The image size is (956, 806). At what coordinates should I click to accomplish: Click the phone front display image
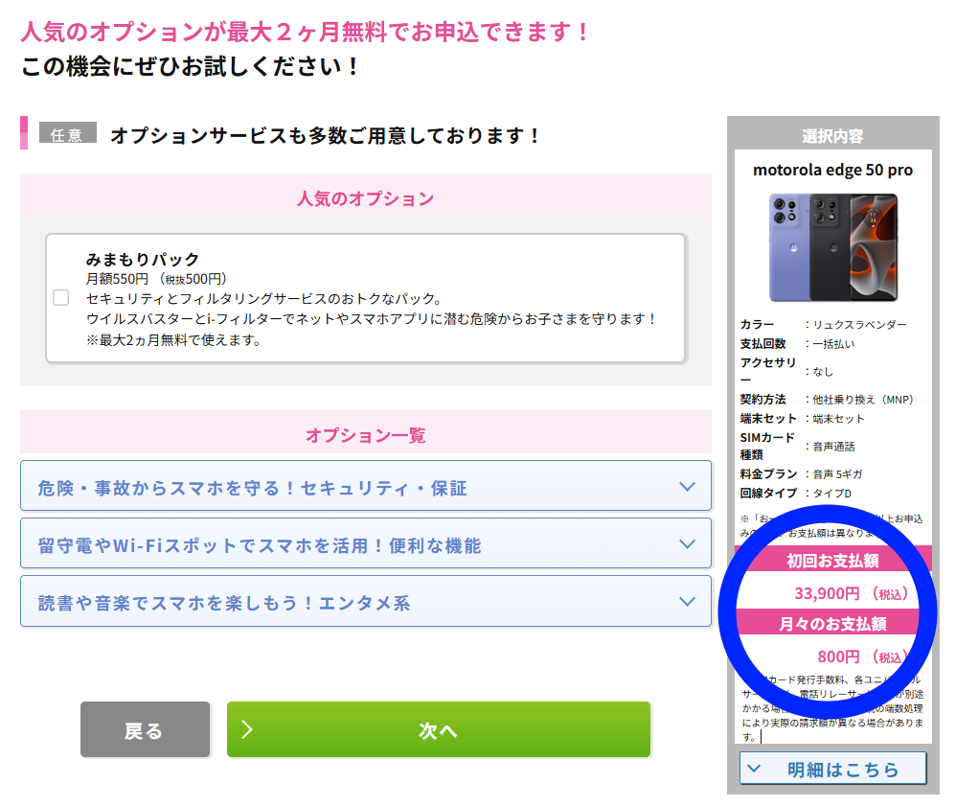tap(875, 246)
